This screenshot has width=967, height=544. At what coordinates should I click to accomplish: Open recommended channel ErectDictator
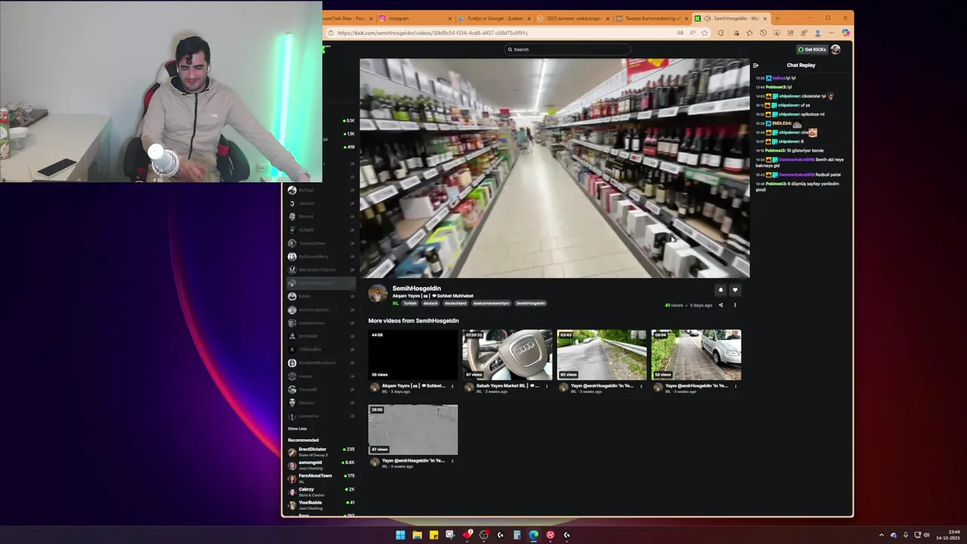click(321, 451)
